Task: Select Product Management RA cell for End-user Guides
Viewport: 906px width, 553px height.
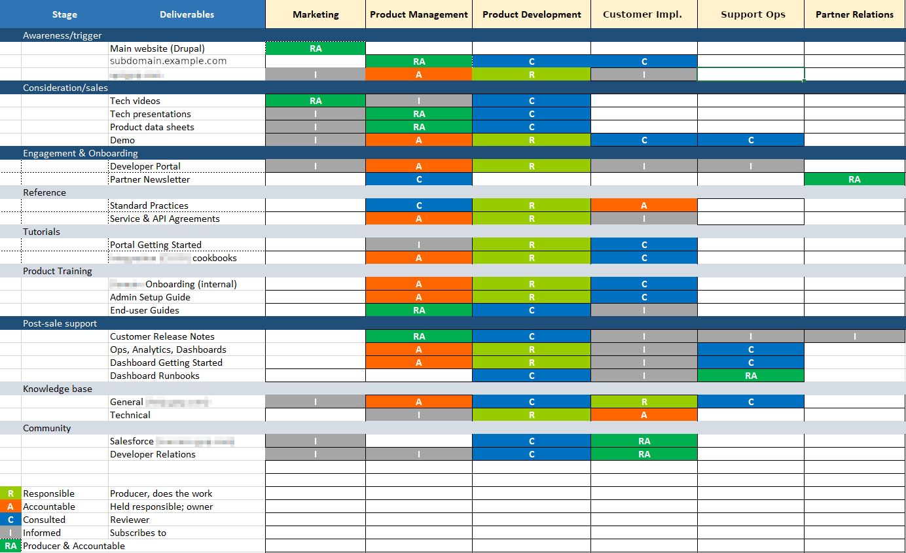Action: (419, 310)
